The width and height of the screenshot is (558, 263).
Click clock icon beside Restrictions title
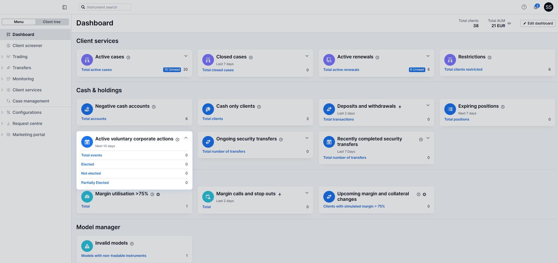490,58
